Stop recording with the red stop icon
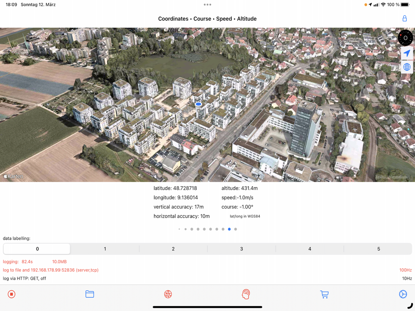Screen dimensions: 415x311 click(x=12, y=294)
